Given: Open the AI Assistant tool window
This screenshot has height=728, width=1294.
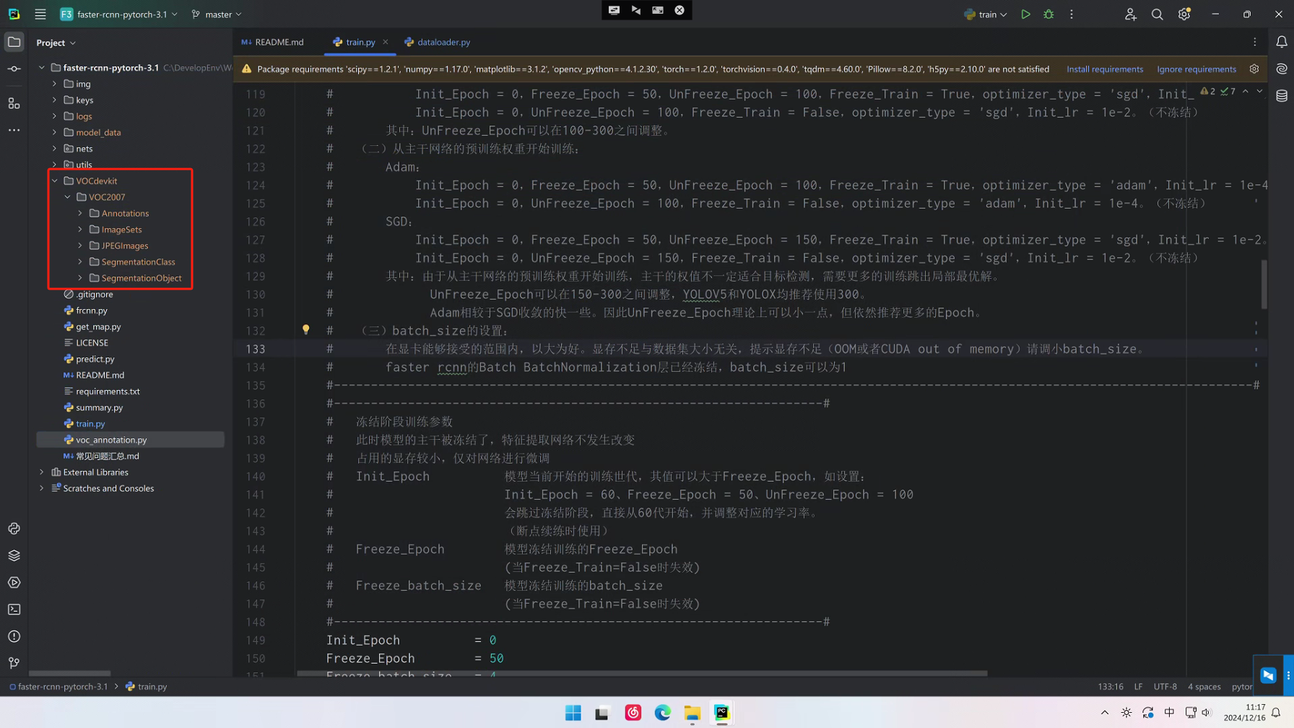Looking at the screenshot, I should coord(1282,69).
